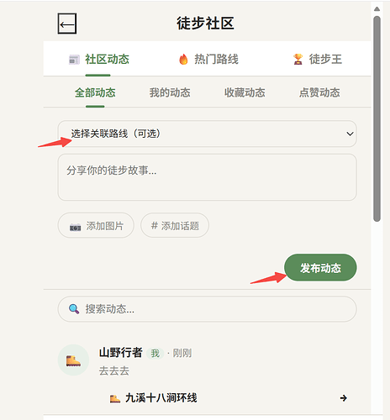Click the small boot icon beside 九溪十八涧环线
This screenshot has height=420, width=390.
point(115,398)
